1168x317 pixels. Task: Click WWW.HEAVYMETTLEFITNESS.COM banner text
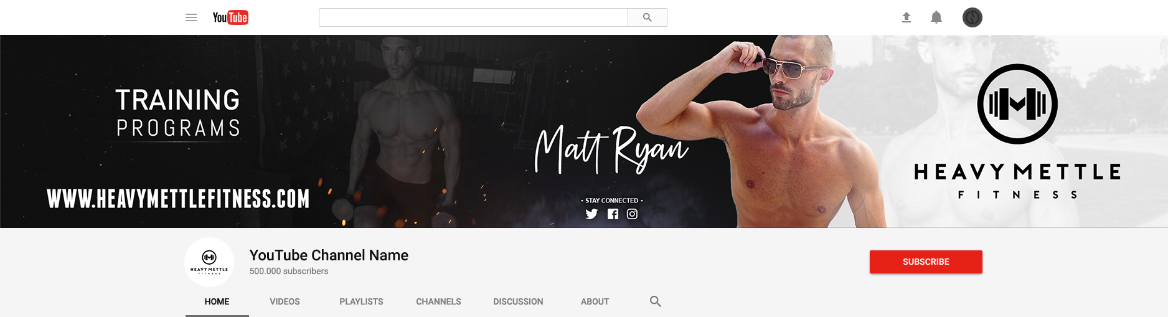tap(178, 199)
